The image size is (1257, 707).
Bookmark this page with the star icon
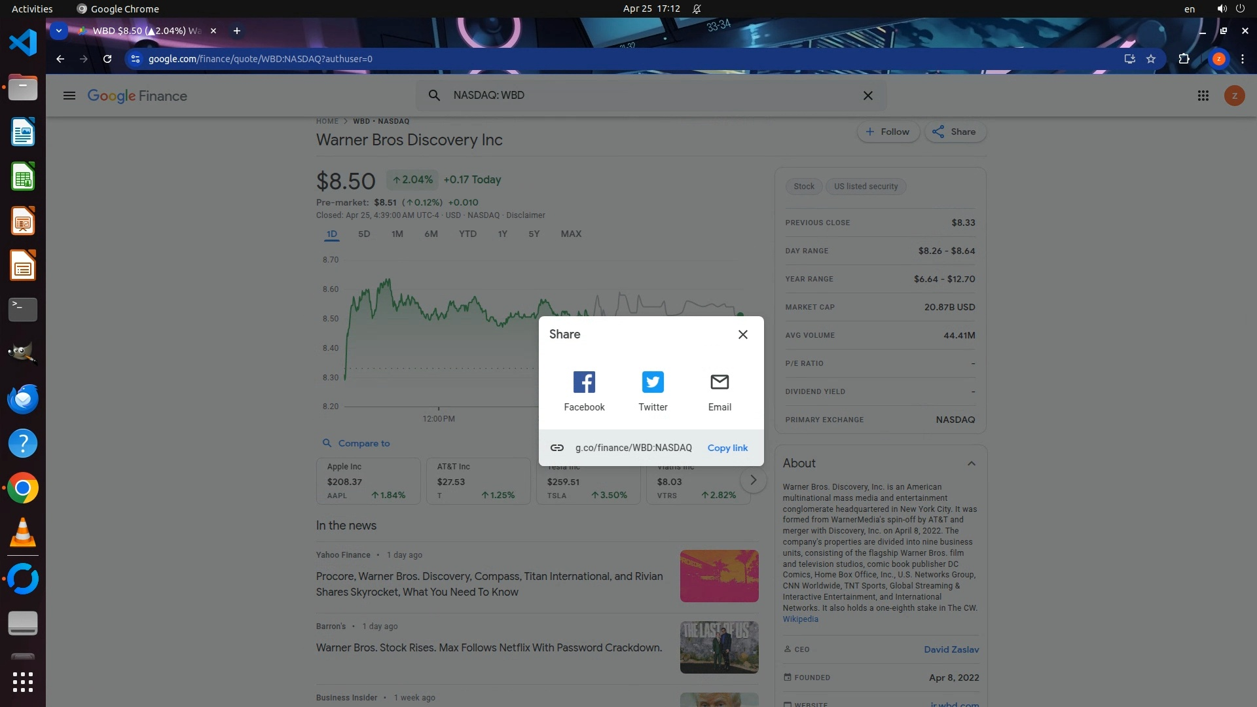1151,59
